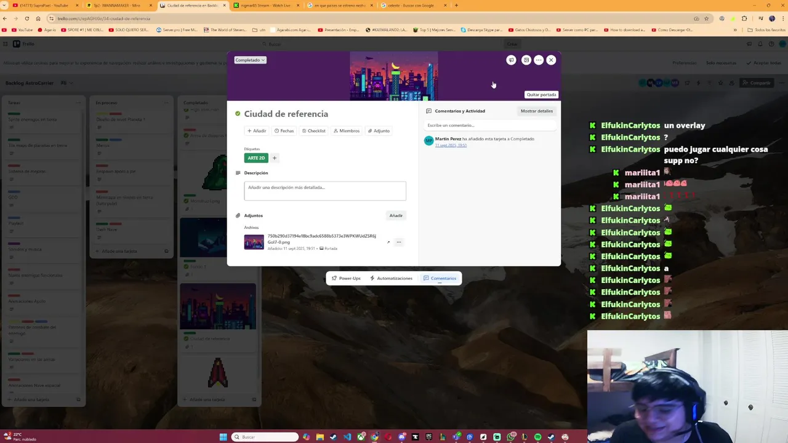This screenshot has height=443, width=788.
Task: Click the card feedback megaphone icon
Action: point(511,60)
